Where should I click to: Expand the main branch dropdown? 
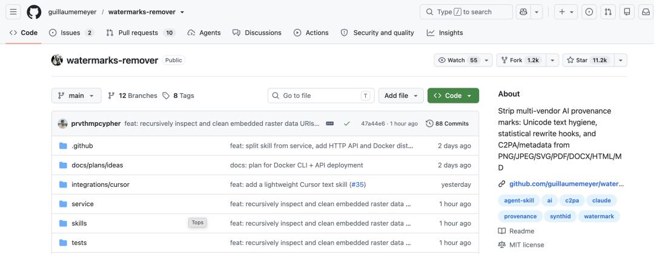[x=76, y=96]
